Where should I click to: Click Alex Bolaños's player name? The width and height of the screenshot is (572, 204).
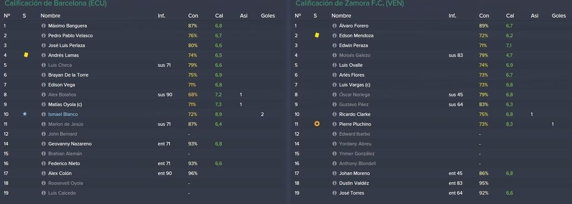pos(62,94)
